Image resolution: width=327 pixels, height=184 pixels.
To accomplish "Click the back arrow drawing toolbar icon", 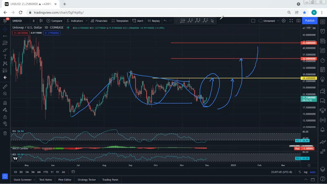I will [5, 77].
